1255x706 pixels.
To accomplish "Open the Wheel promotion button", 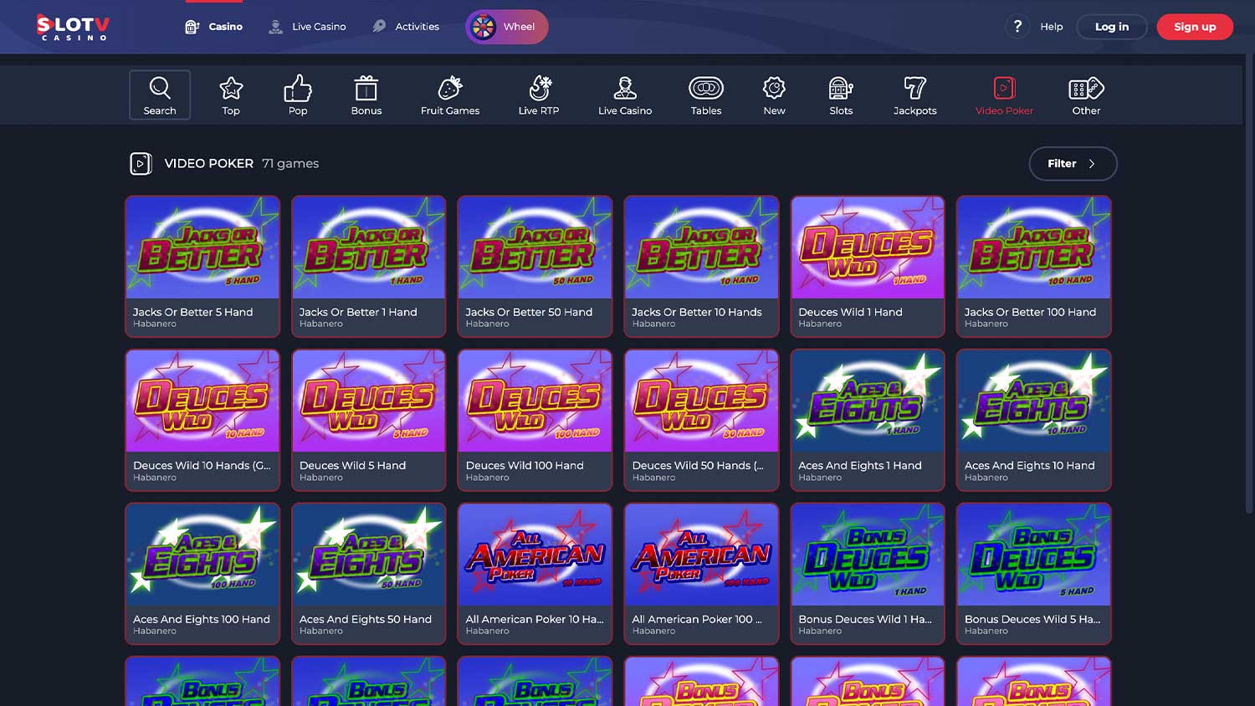I will tap(507, 27).
